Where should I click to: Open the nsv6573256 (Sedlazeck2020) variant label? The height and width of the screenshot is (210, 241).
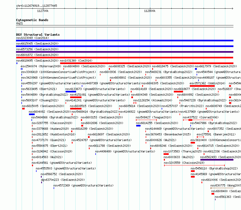[37, 49]
